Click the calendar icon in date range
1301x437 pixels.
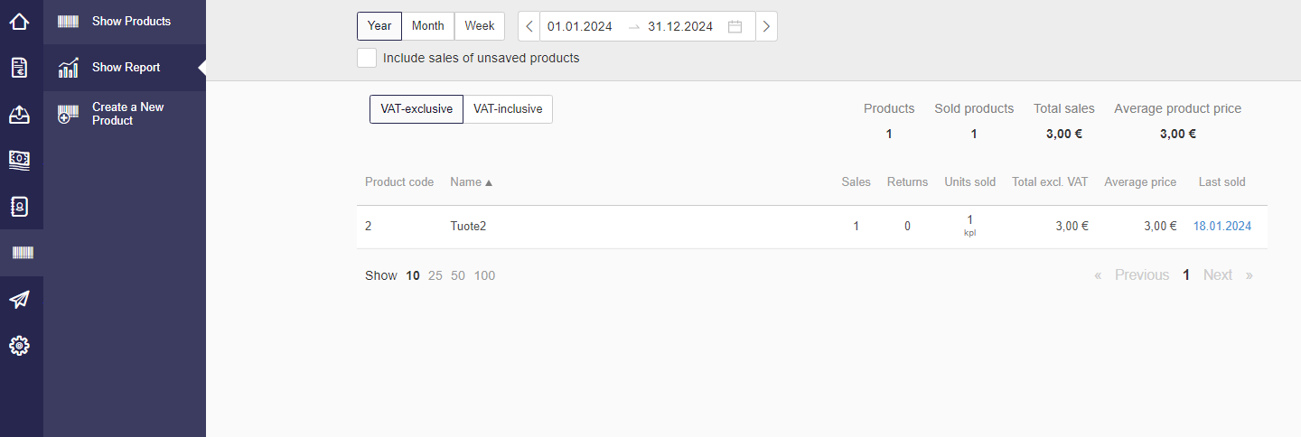point(735,26)
